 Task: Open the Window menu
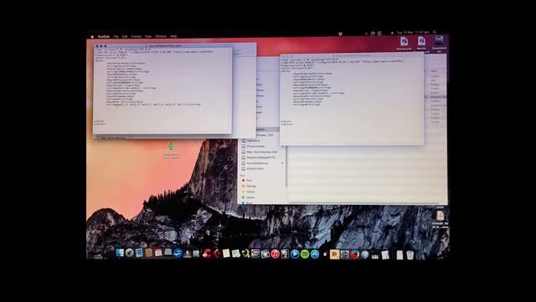pyautogui.click(x=161, y=36)
